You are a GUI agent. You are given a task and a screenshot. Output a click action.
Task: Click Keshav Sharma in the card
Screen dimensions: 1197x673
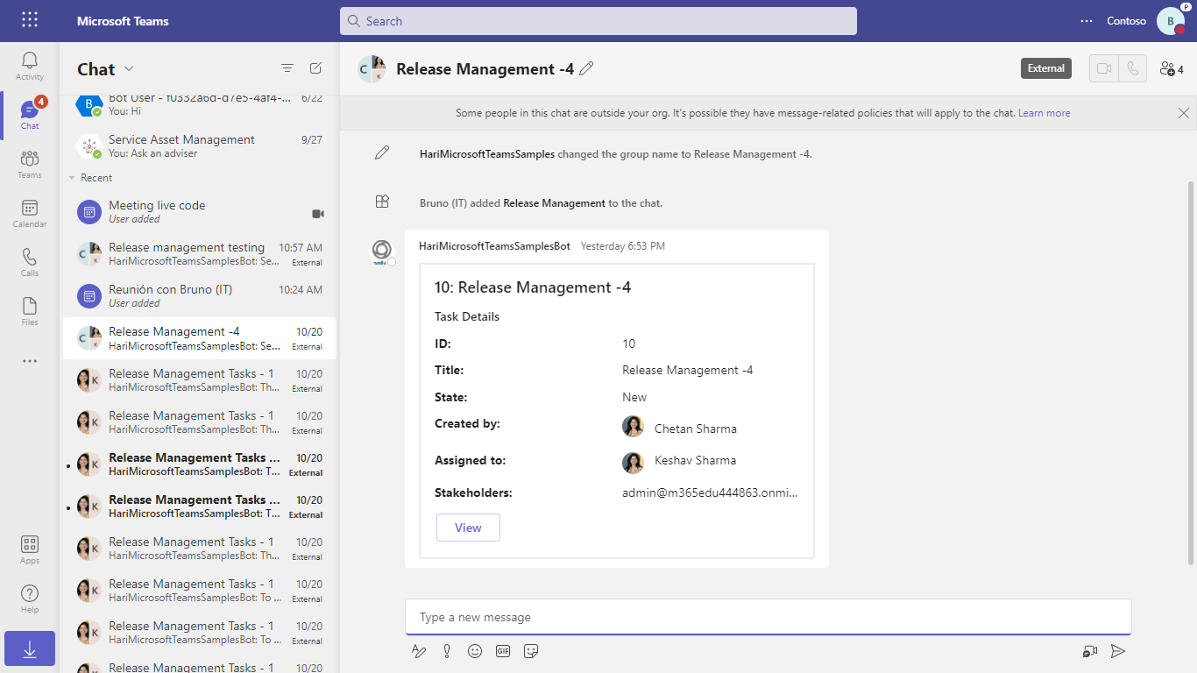(695, 460)
